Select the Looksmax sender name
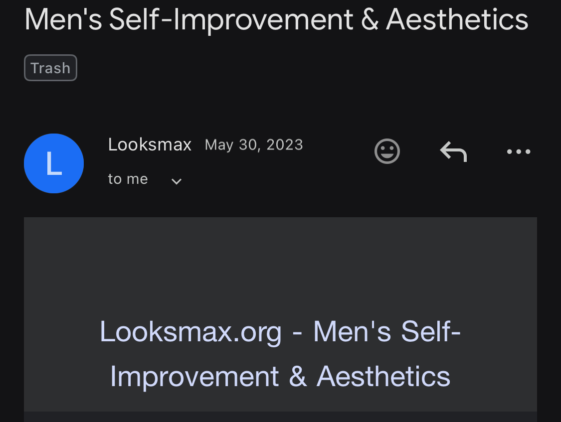 [x=150, y=144]
